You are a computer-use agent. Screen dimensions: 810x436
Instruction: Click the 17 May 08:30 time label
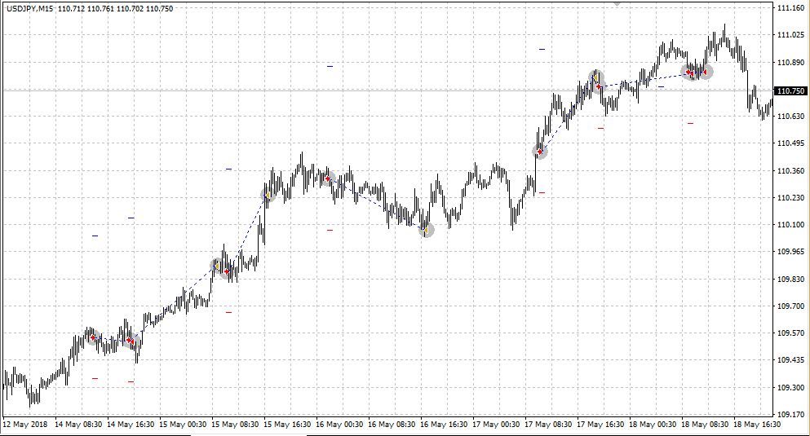pyautogui.click(x=547, y=425)
